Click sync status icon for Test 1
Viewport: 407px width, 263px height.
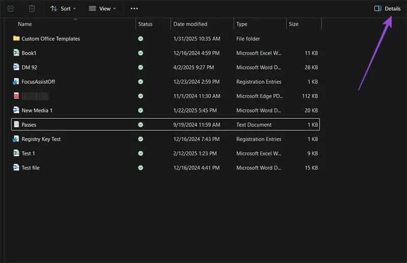point(140,153)
